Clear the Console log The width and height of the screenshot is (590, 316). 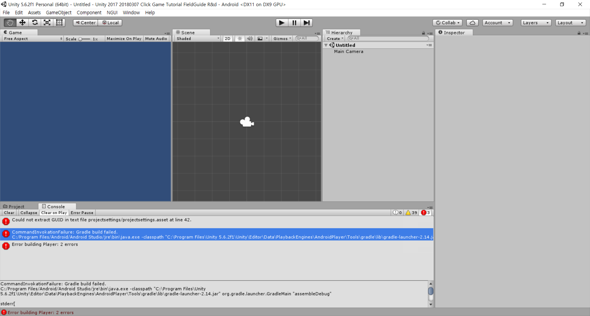(x=9, y=213)
